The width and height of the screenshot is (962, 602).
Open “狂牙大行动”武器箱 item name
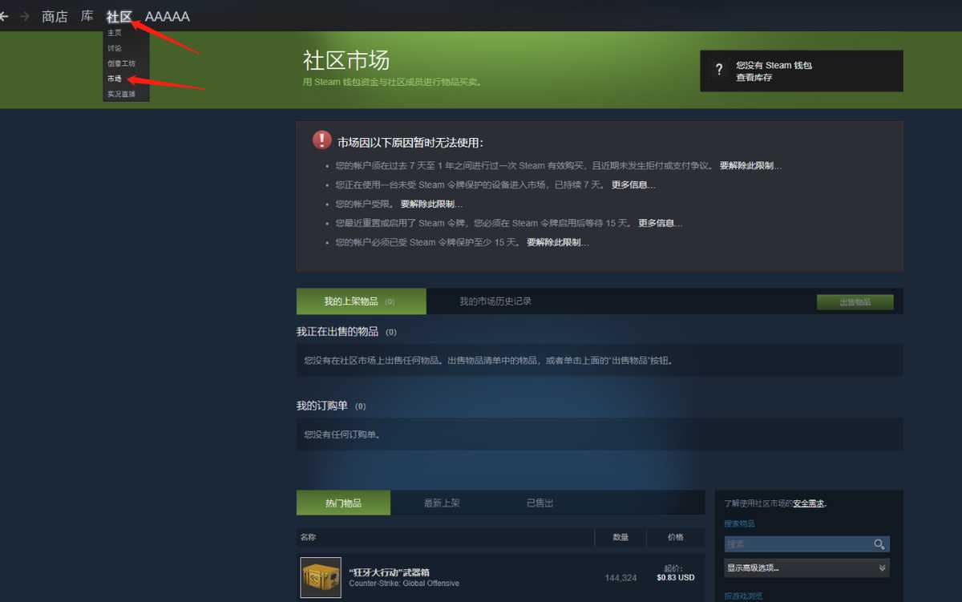pyautogui.click(x=390, y=572)
